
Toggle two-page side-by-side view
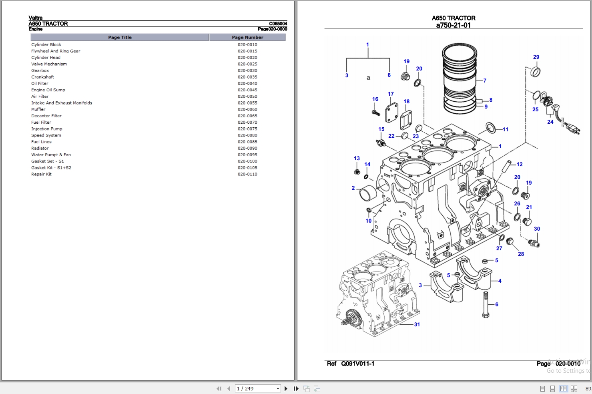(563, 388)
